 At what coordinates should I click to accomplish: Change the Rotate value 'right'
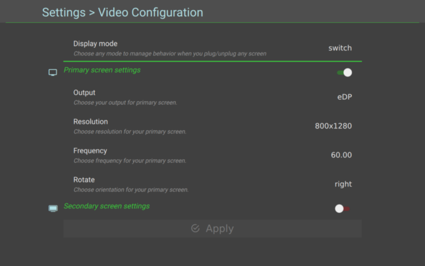(343, 184)
